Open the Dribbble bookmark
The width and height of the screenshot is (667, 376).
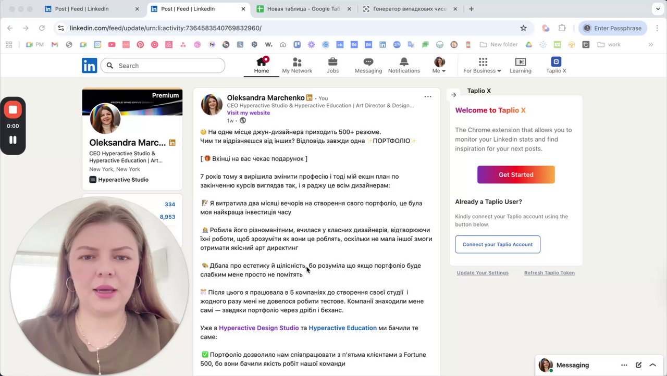197,45
